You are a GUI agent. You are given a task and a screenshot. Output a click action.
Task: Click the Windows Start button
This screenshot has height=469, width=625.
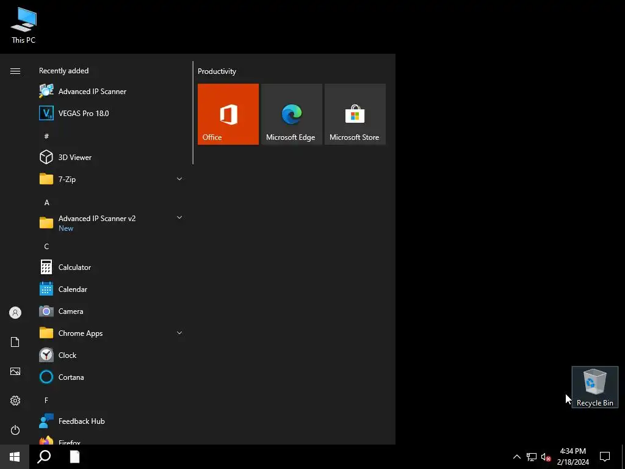pos(15,457)
